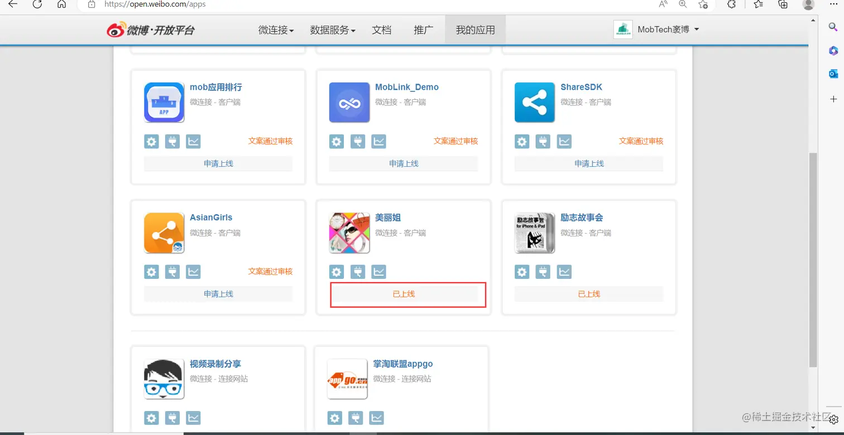The width and height of the screenshot is (844, 435).
Task: Click the browser refresh button
Action: click(x=37, y=4)
